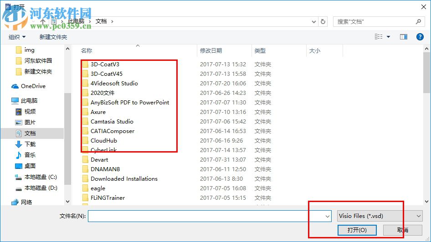The image size is (431, 242).
Task: Click the 4Videosoft Studio folder icon
Action: tap(86, 84)
